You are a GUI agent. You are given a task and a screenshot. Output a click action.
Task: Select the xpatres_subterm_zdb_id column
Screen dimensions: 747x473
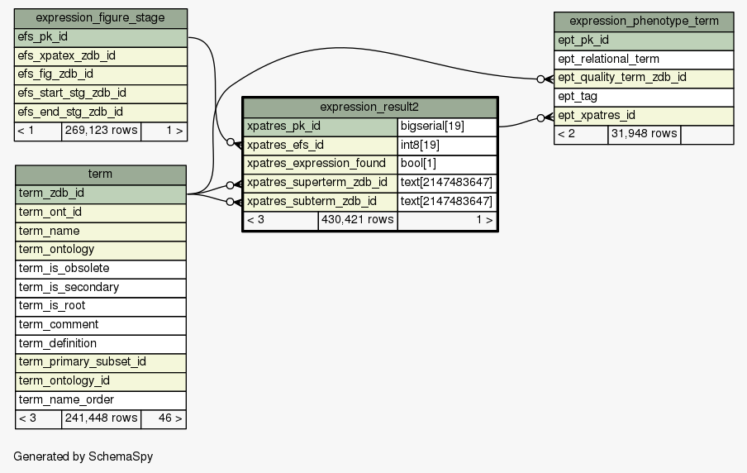[321, 201]
